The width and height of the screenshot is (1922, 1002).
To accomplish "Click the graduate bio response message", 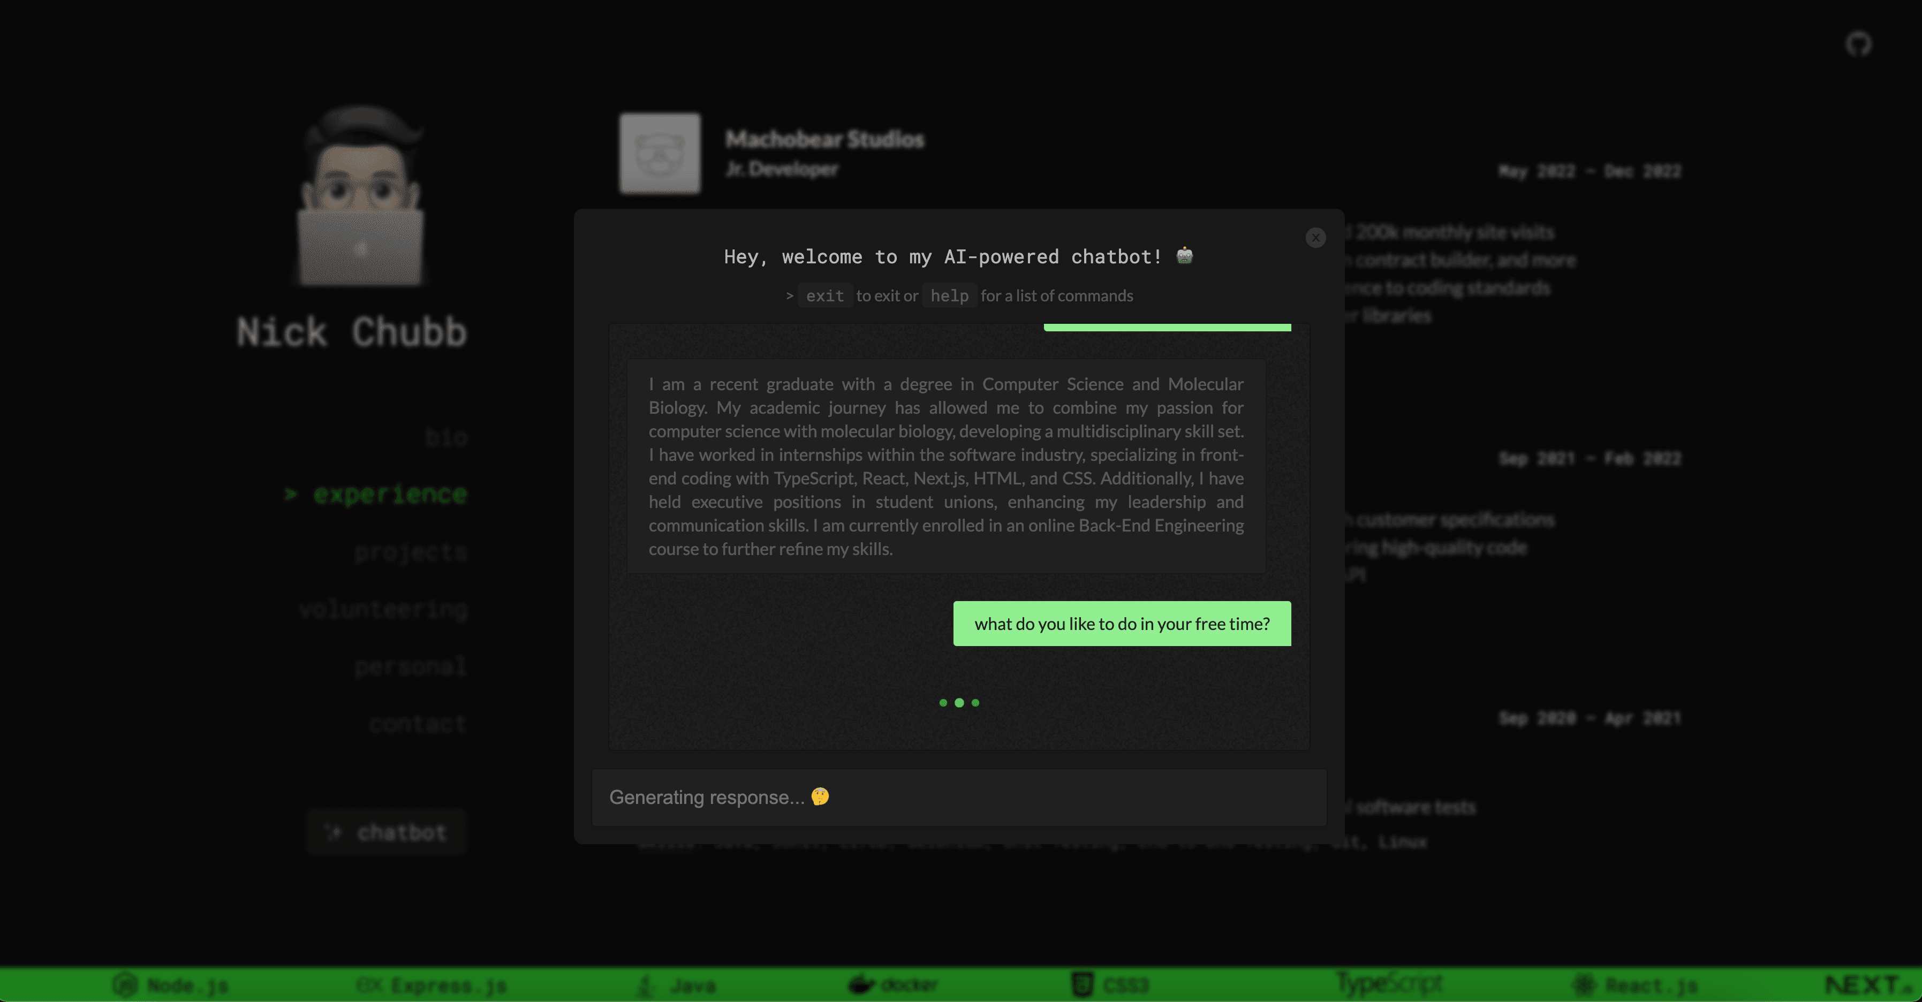I will pos(946,466).
